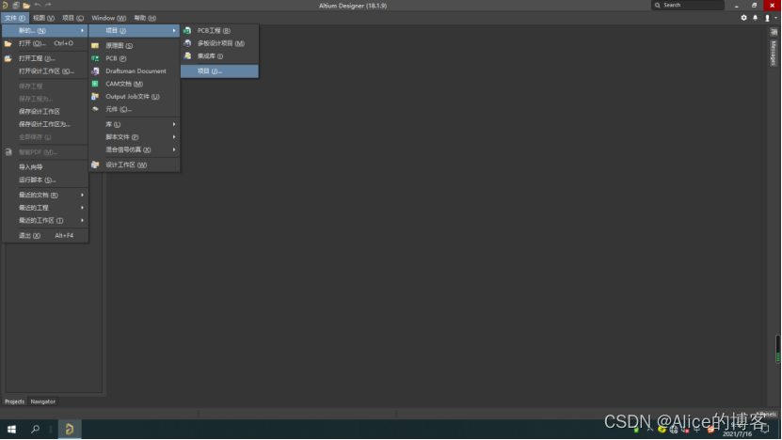
Task: Open the 视图 (V) menu
Action: [x=43, y=18]
